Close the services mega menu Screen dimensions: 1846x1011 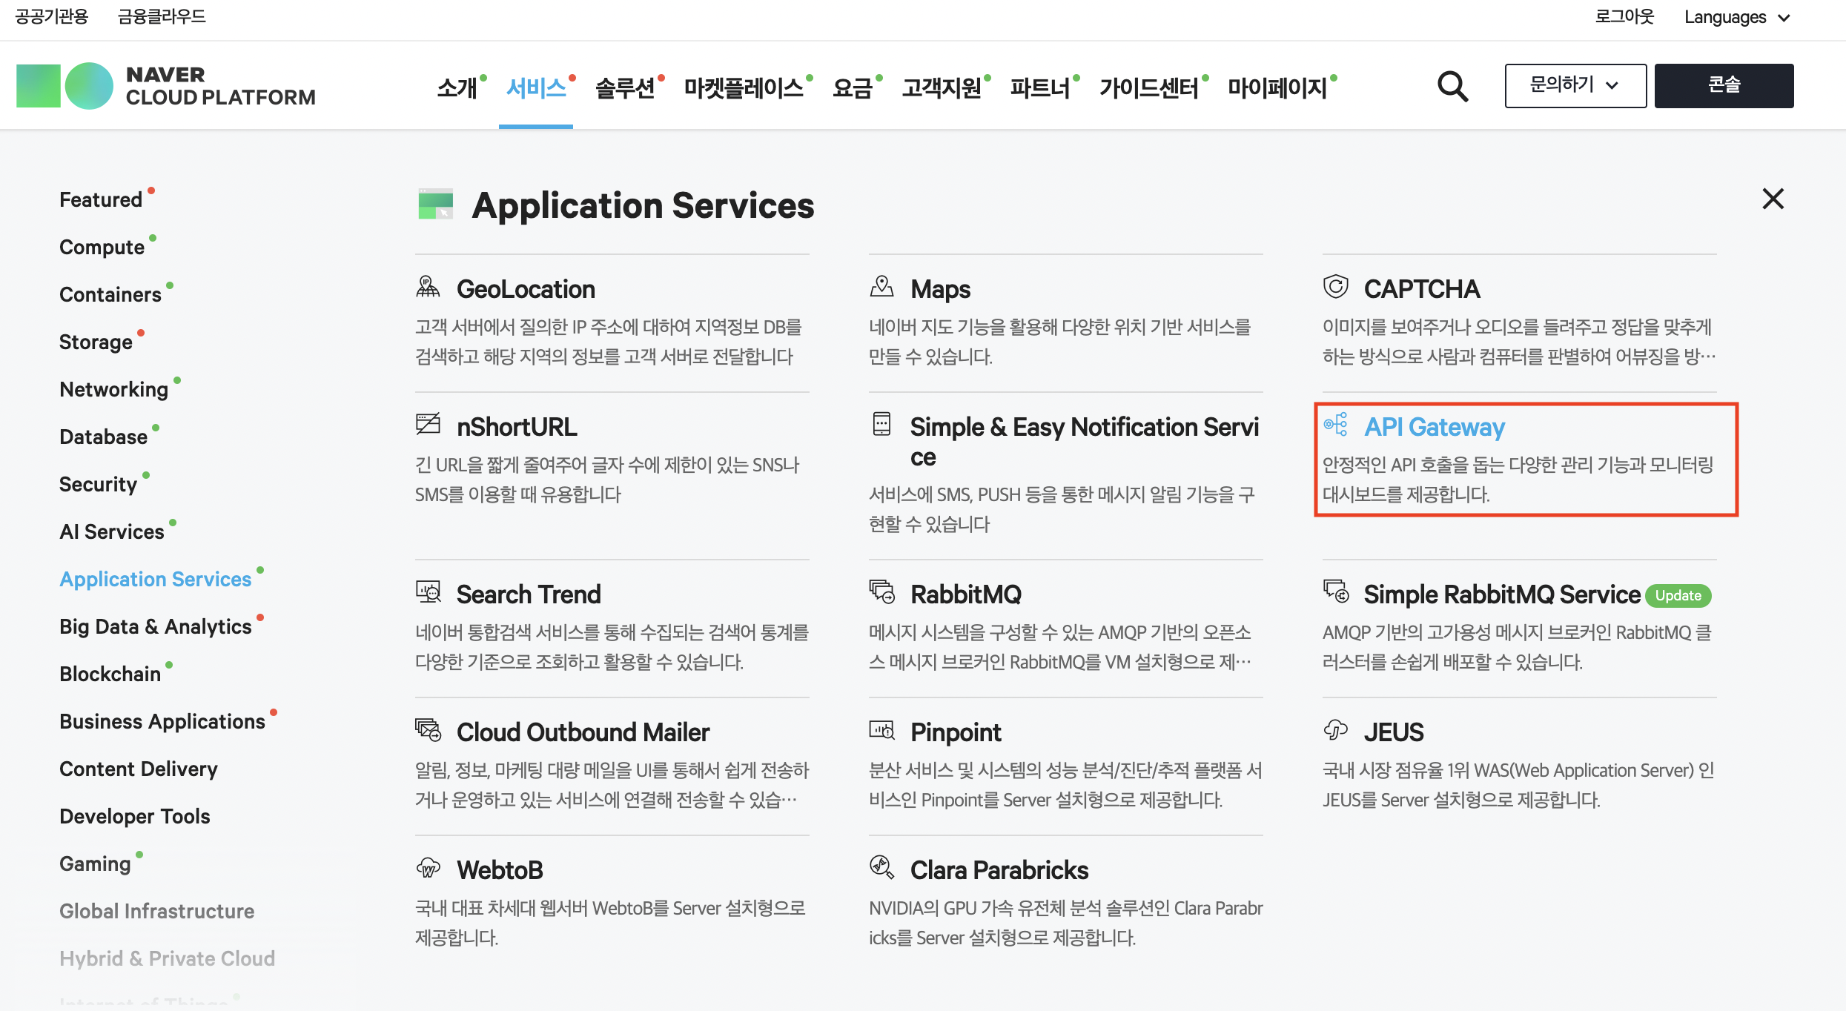1773,199
